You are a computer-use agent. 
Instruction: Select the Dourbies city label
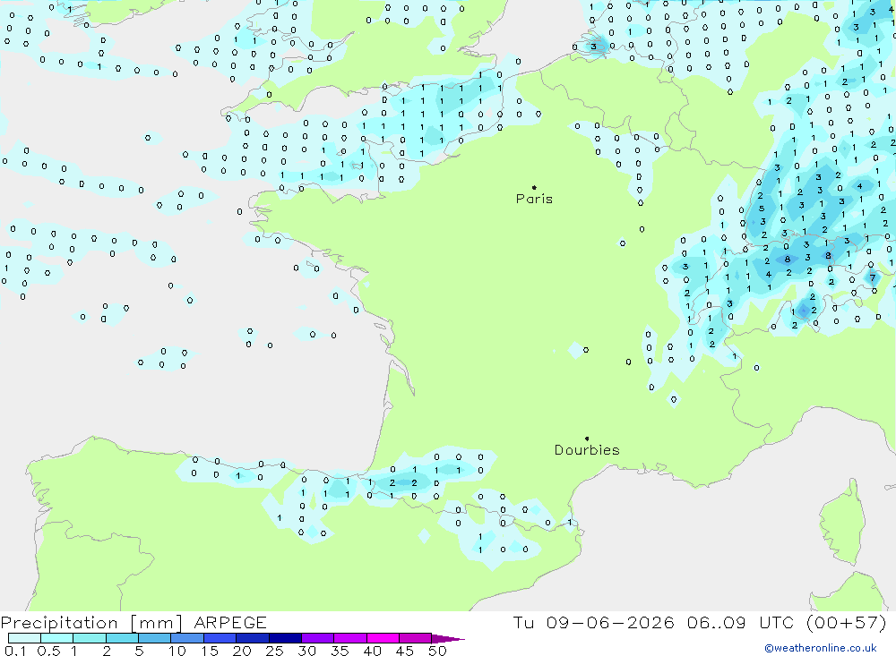[x=587, y=450]
